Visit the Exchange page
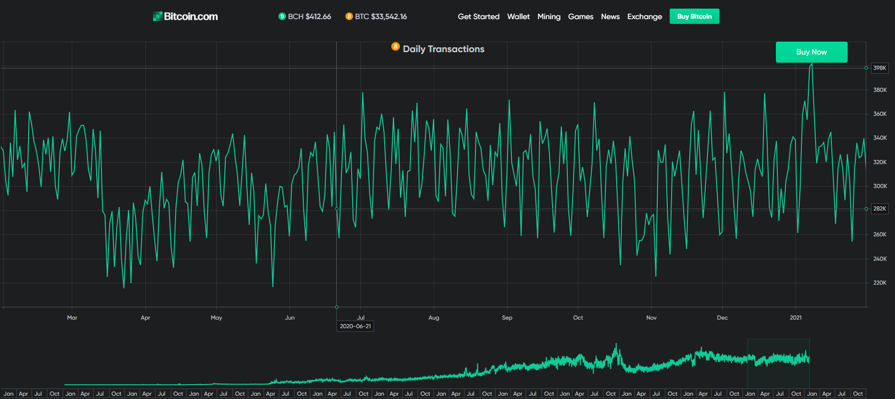Image resolution: width=895 pixels, height=399 pixels. (x=645, y=16)
